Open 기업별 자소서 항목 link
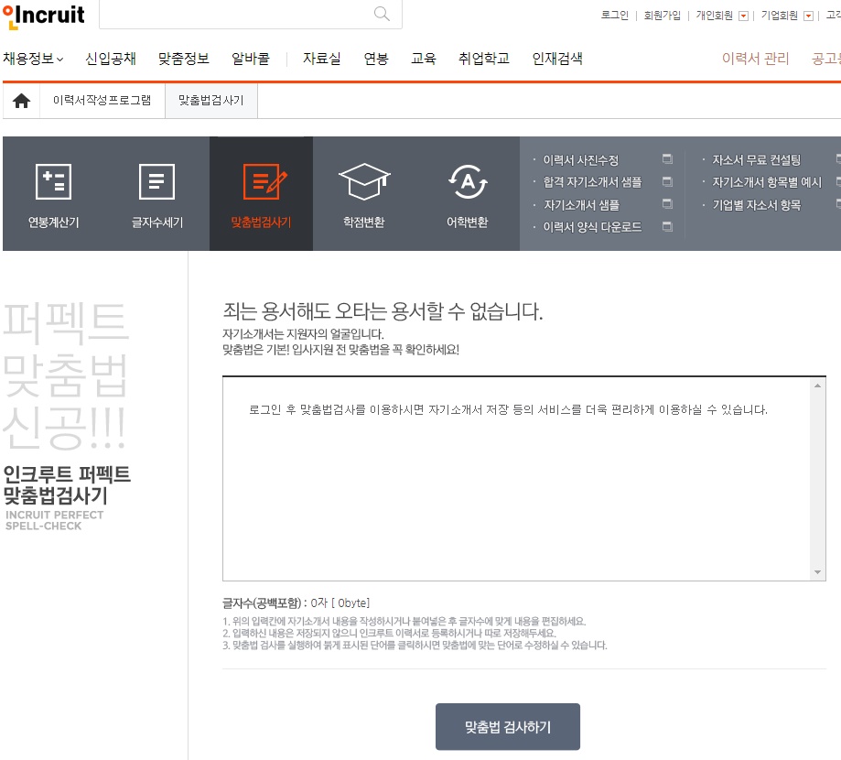This screenshot has width=841, height=760. (x=756, y=205)
